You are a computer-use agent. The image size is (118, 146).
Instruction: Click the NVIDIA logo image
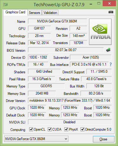tap(100, 32)
